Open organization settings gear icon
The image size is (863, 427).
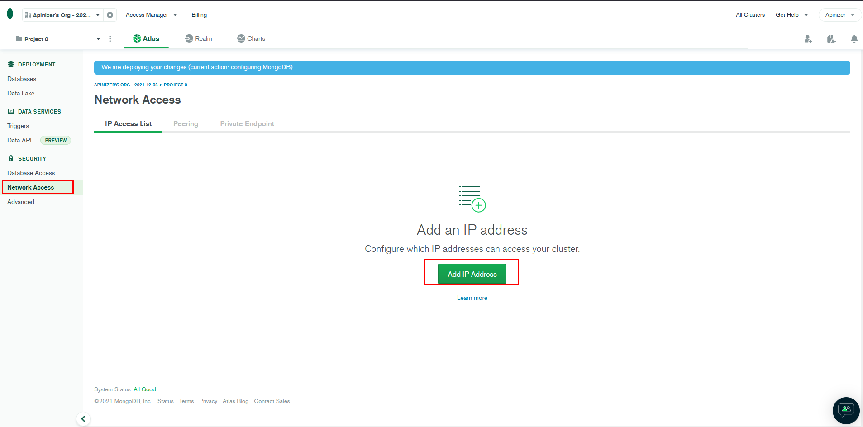(x=110, y=15)
